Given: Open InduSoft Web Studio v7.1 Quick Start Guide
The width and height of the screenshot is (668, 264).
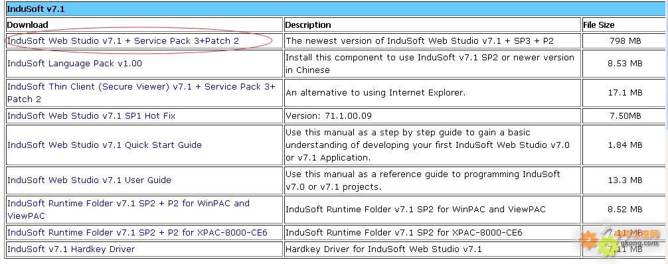Looking at the screenshot, I should pos(104,145).
